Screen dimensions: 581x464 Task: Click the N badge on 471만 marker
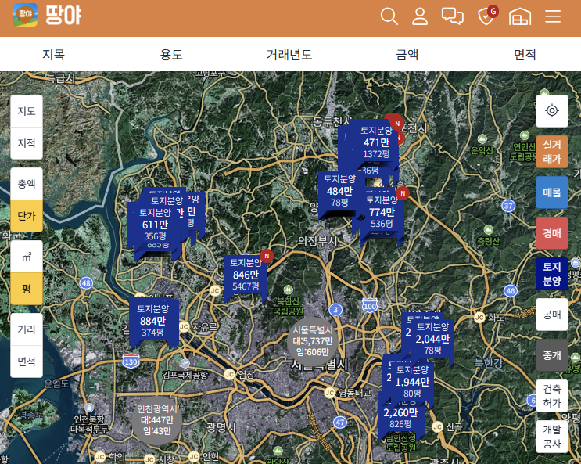(x=396, y=124)
